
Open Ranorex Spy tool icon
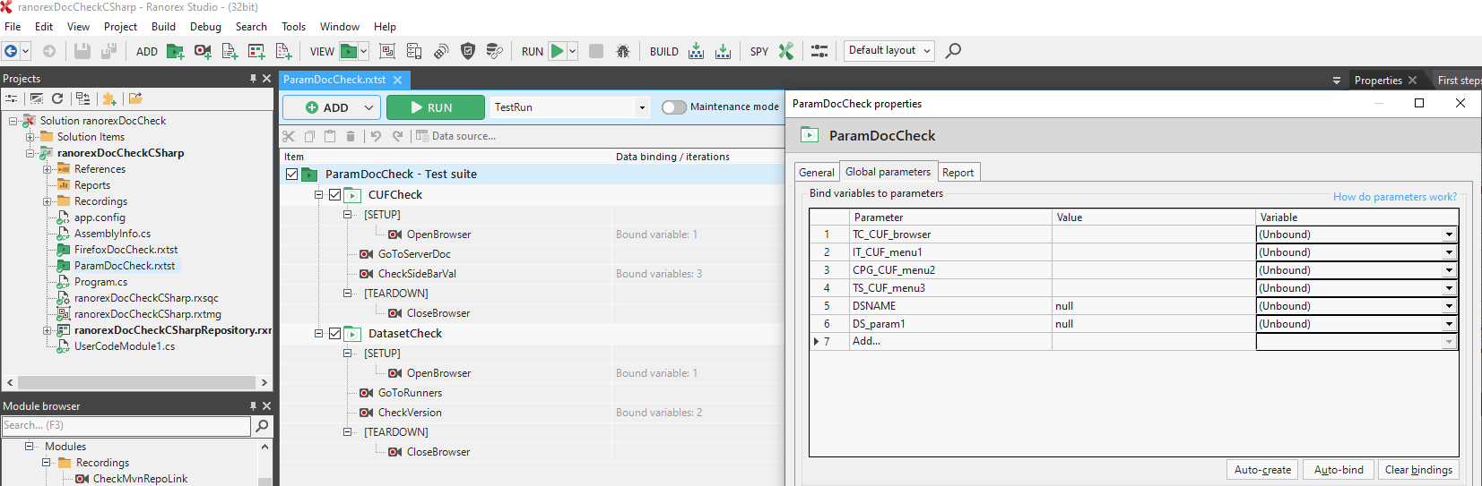pyautogui.click(x=786, y=52)
